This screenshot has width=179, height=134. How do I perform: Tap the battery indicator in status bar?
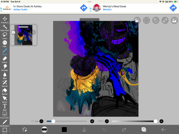coord(176,2)
